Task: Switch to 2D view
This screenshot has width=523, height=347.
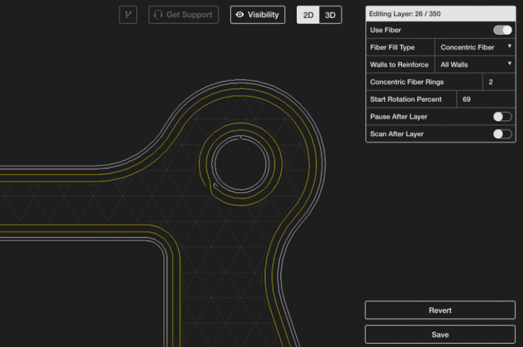Action: point(308,15)
